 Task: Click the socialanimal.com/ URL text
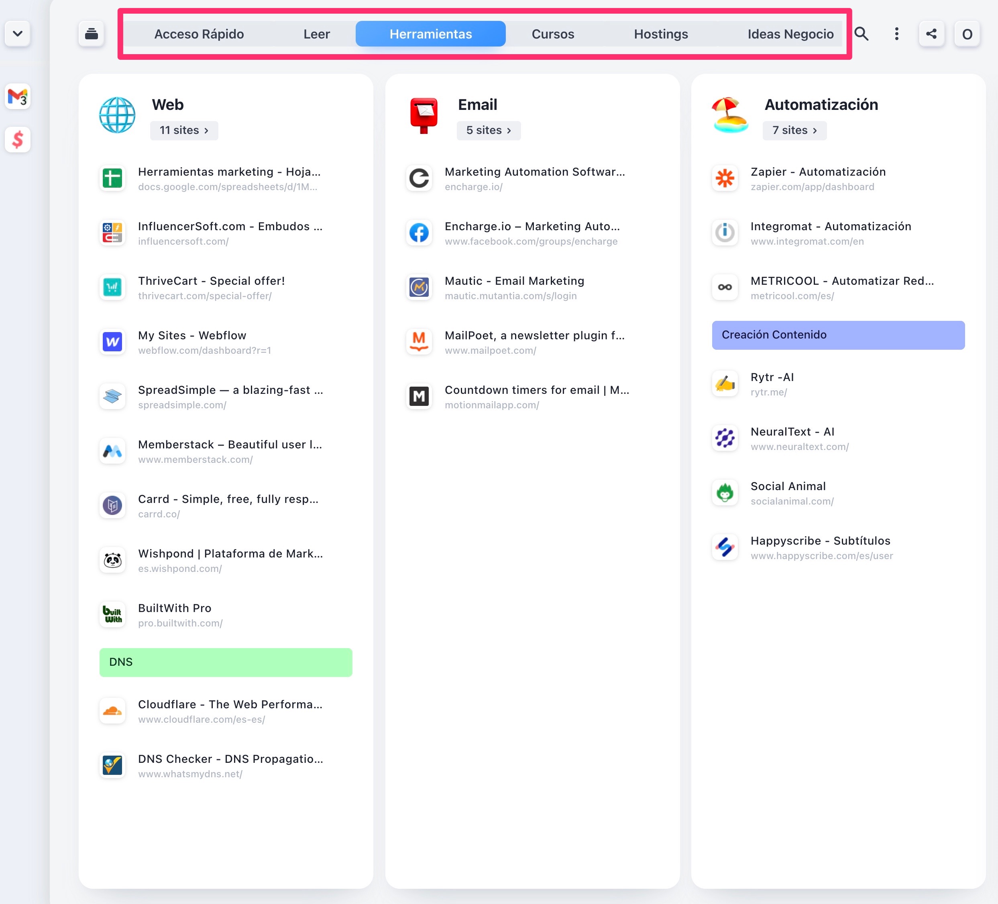792,501
